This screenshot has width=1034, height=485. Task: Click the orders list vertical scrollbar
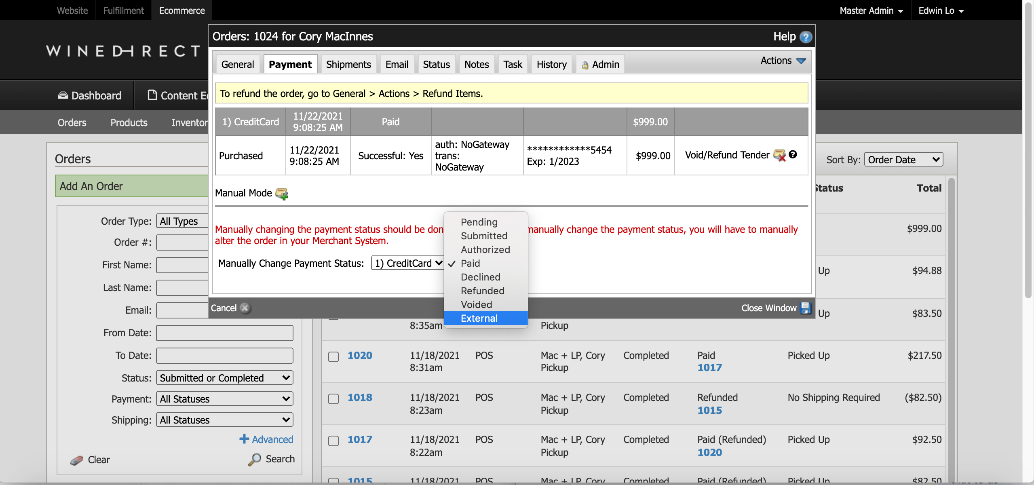[951, 323]
